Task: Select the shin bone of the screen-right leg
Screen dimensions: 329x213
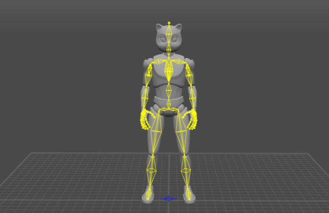Action: 186,170
